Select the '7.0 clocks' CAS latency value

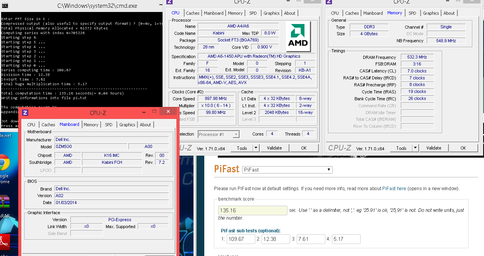(417, 71)
